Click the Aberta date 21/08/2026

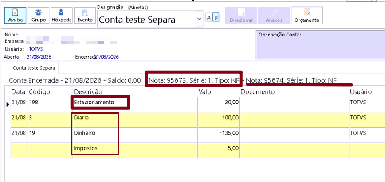click(39, 57)
